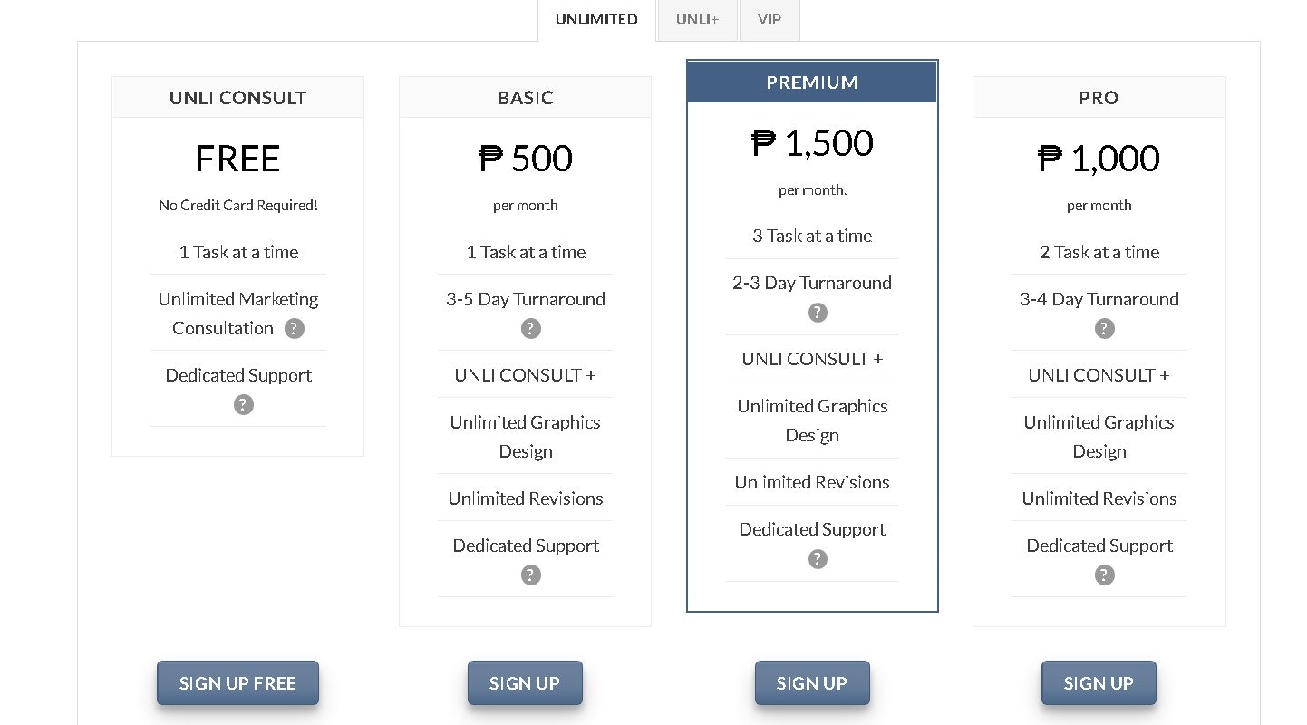Click help icon under Basic 3-5 Day Turnaround
Viewport: 1307px width, 725px height.
tap(530, 328)
